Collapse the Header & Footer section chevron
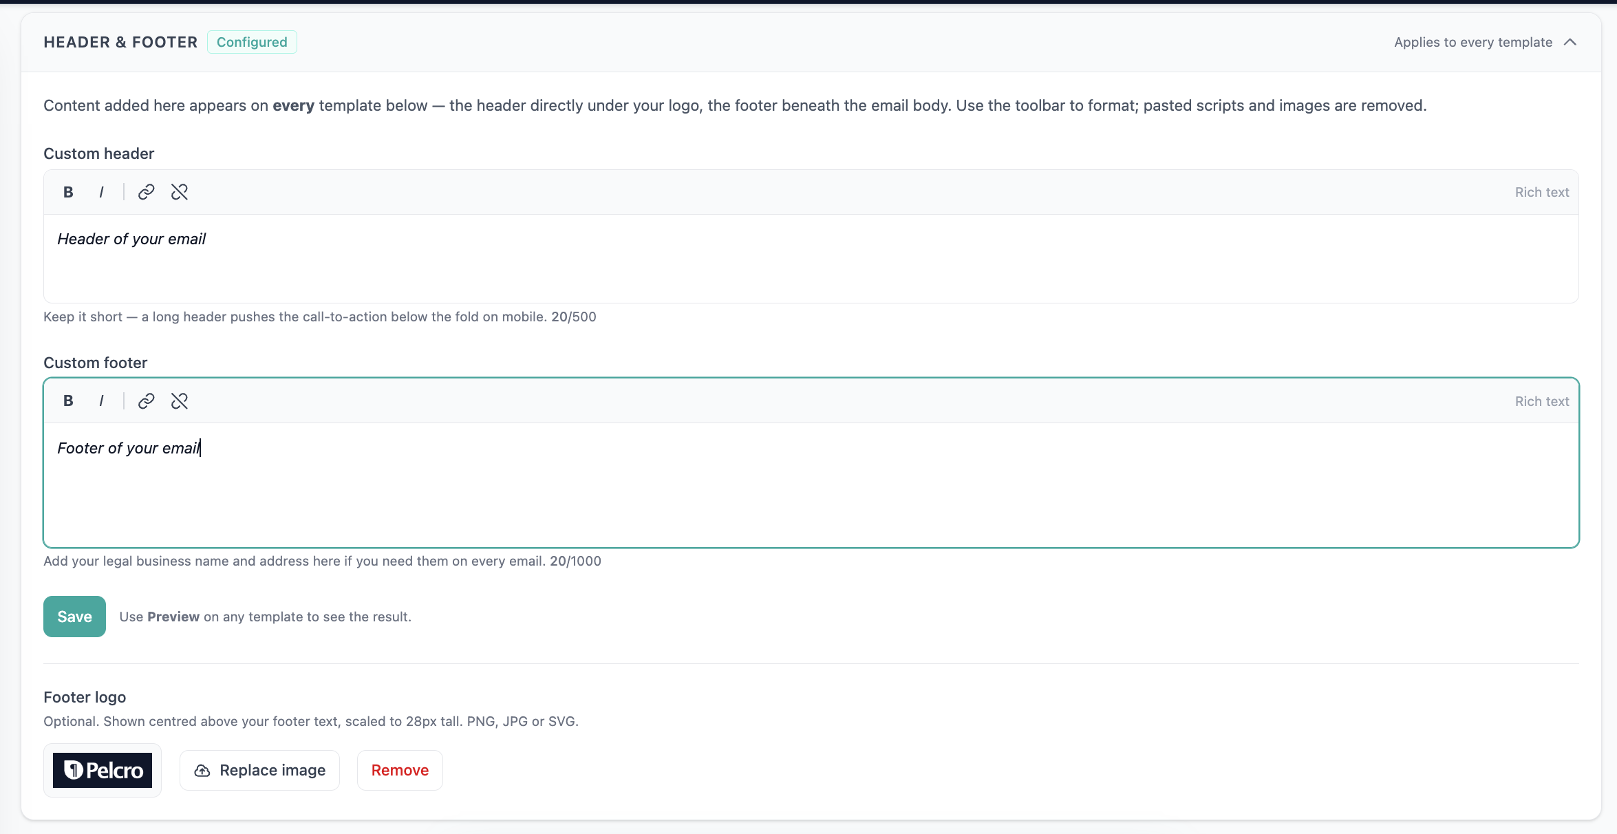Viewport: 1617px width, 834px height. (x=1570, y=42)
